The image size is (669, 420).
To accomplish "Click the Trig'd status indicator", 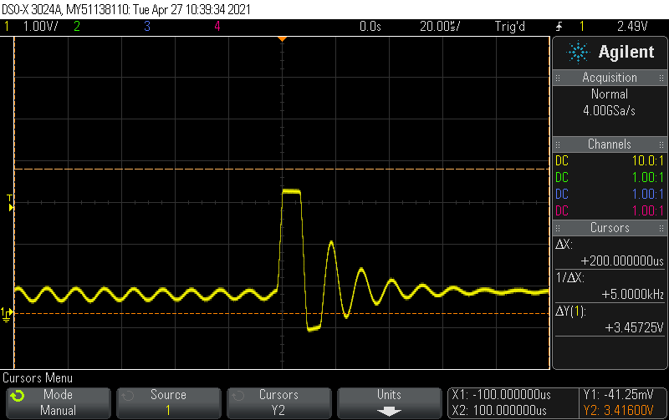I will 510,27.
